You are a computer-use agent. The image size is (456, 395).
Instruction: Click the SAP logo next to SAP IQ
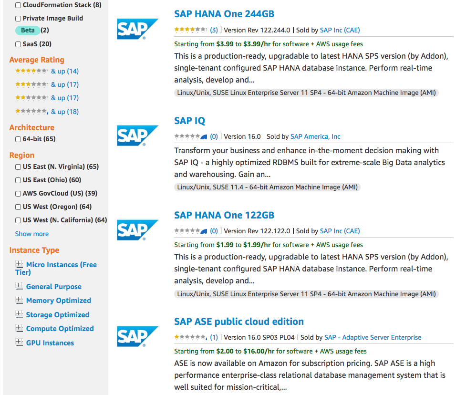137,135
